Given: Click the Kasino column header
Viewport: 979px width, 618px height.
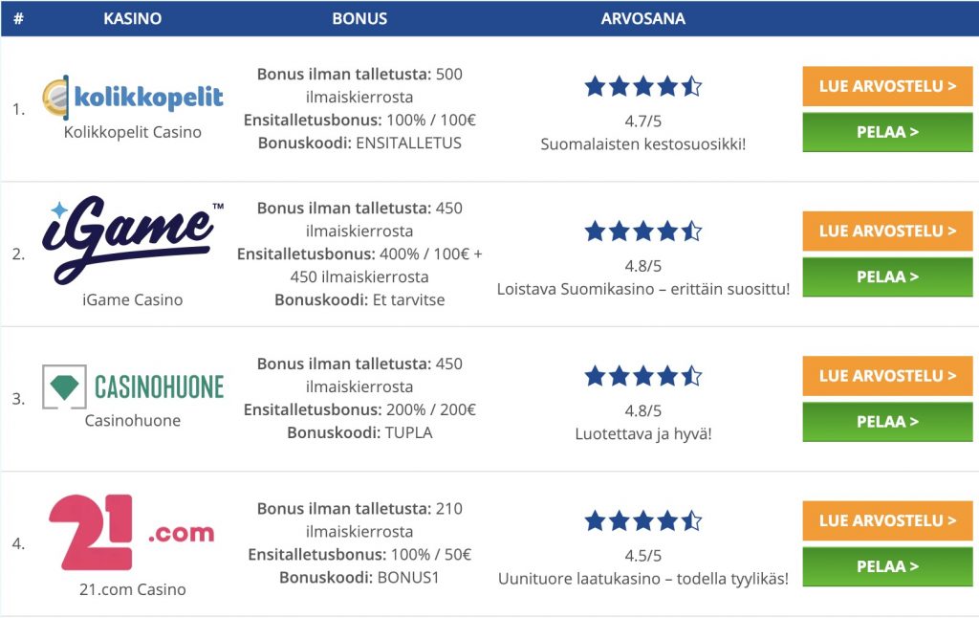Looking at the screenshot, I should tap(132, 18).
